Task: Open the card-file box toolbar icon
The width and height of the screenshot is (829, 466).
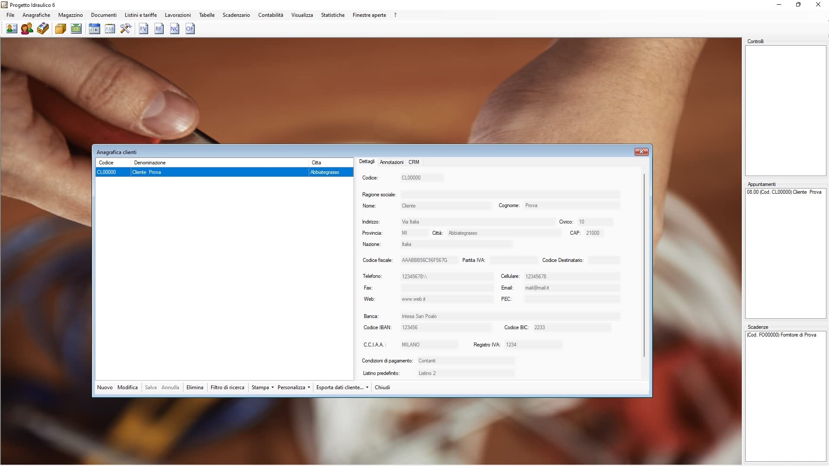Action: tap(43, 29)
